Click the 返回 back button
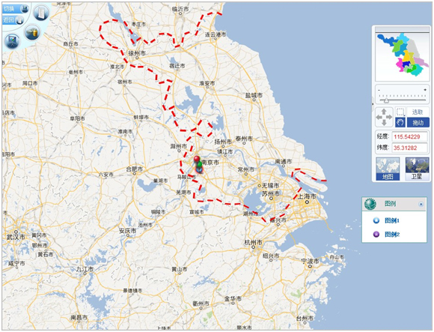 click(x=13, y=20)
